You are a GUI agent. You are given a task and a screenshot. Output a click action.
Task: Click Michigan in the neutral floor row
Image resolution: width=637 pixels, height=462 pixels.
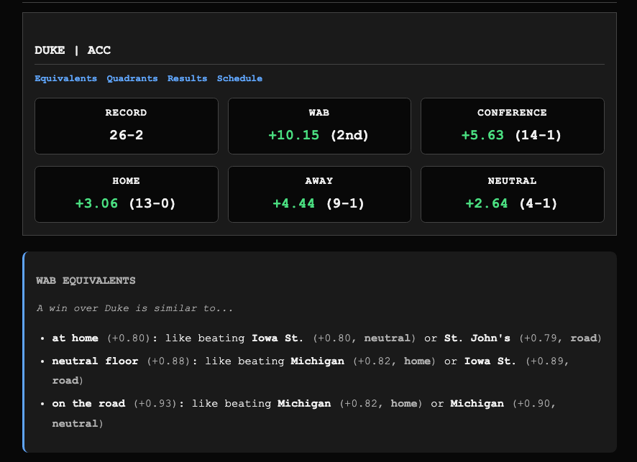click(x=317, y=361)
